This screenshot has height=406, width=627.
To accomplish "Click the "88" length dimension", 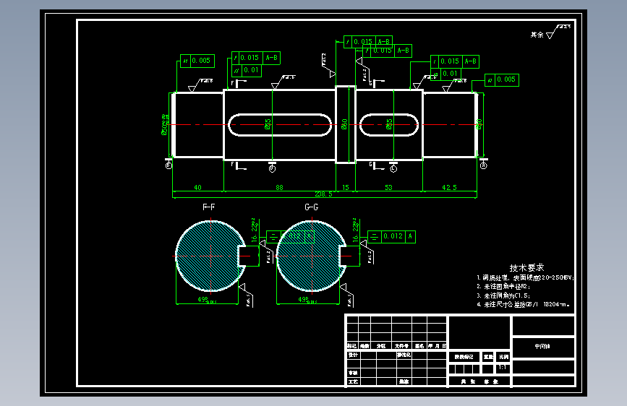I will tap(280, 187).
